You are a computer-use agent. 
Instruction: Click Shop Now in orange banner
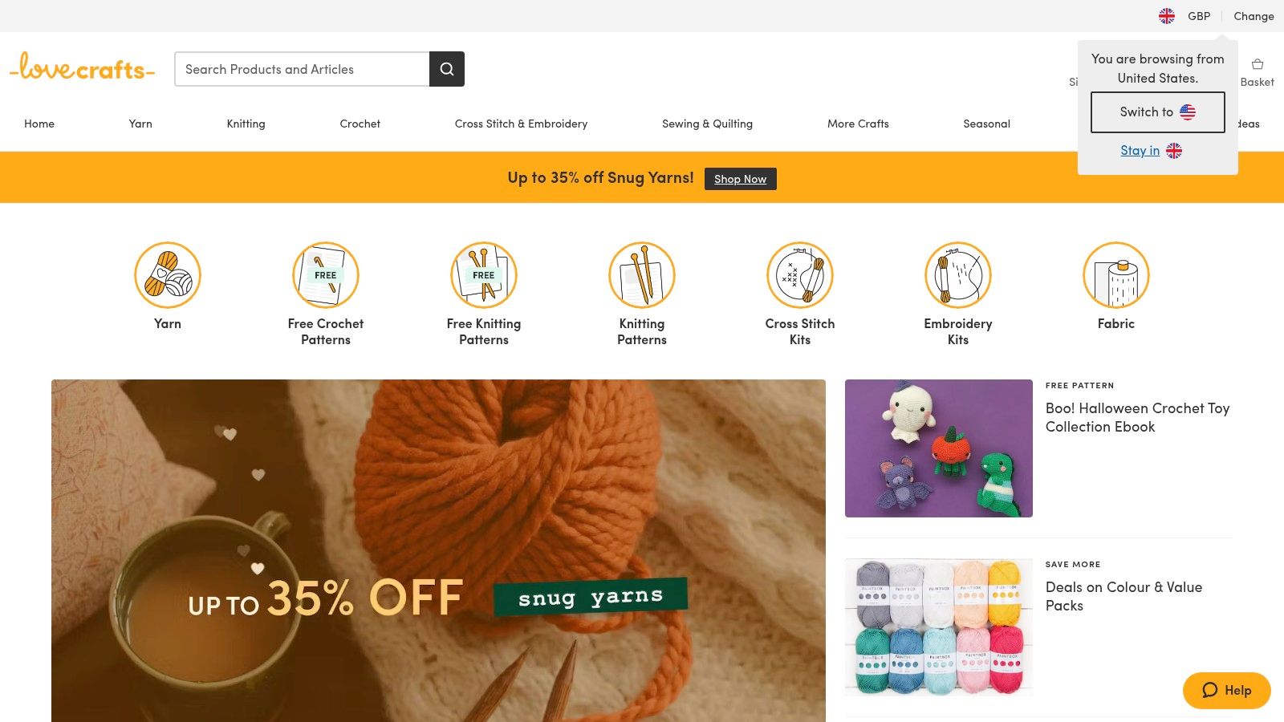coord(740,179)
